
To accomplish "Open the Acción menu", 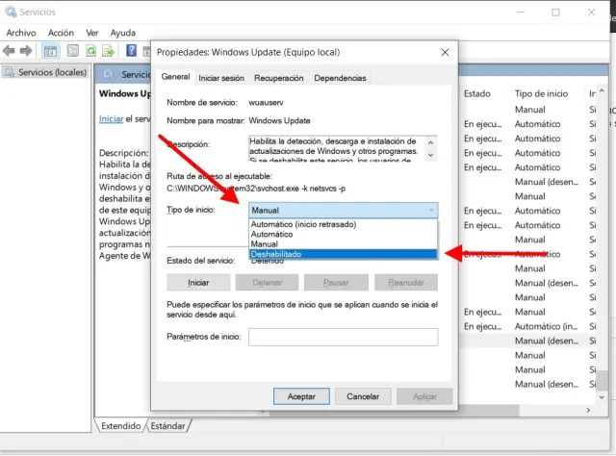I will (61, 33).
